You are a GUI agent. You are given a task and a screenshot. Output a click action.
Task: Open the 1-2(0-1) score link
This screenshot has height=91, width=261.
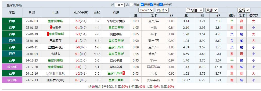point(81,73)
